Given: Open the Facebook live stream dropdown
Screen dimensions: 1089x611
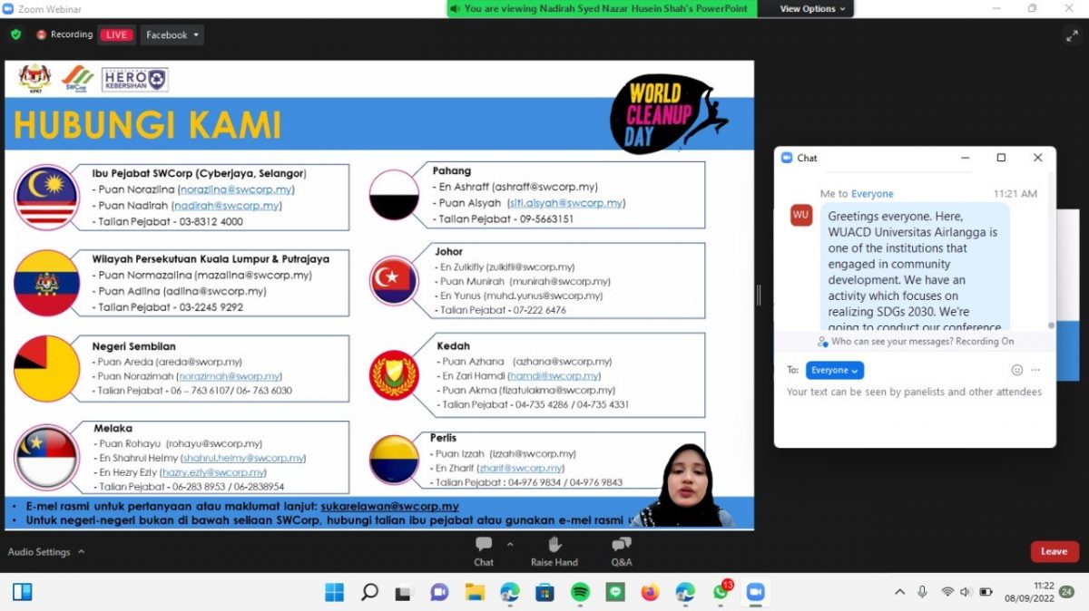Looking at the screenshot, I should point(172,35).
